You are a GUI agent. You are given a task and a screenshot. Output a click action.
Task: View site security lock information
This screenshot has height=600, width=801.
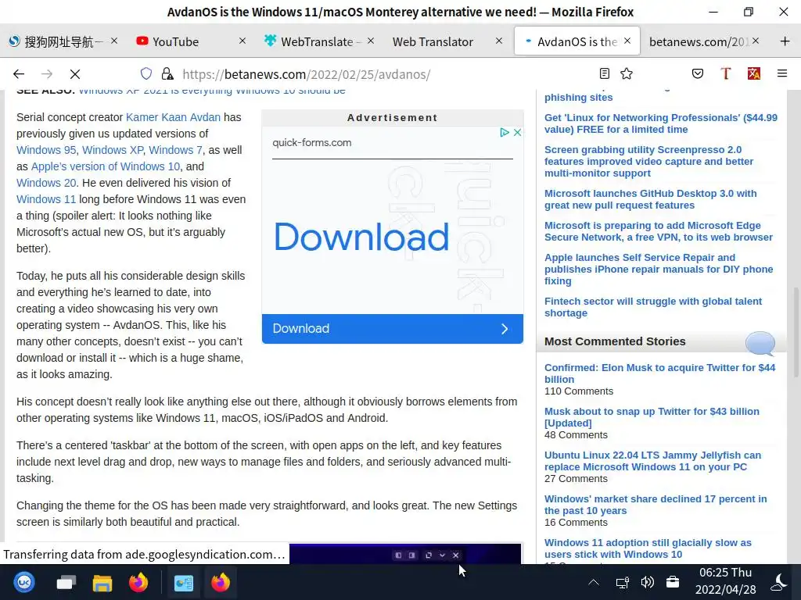(167, 74)
